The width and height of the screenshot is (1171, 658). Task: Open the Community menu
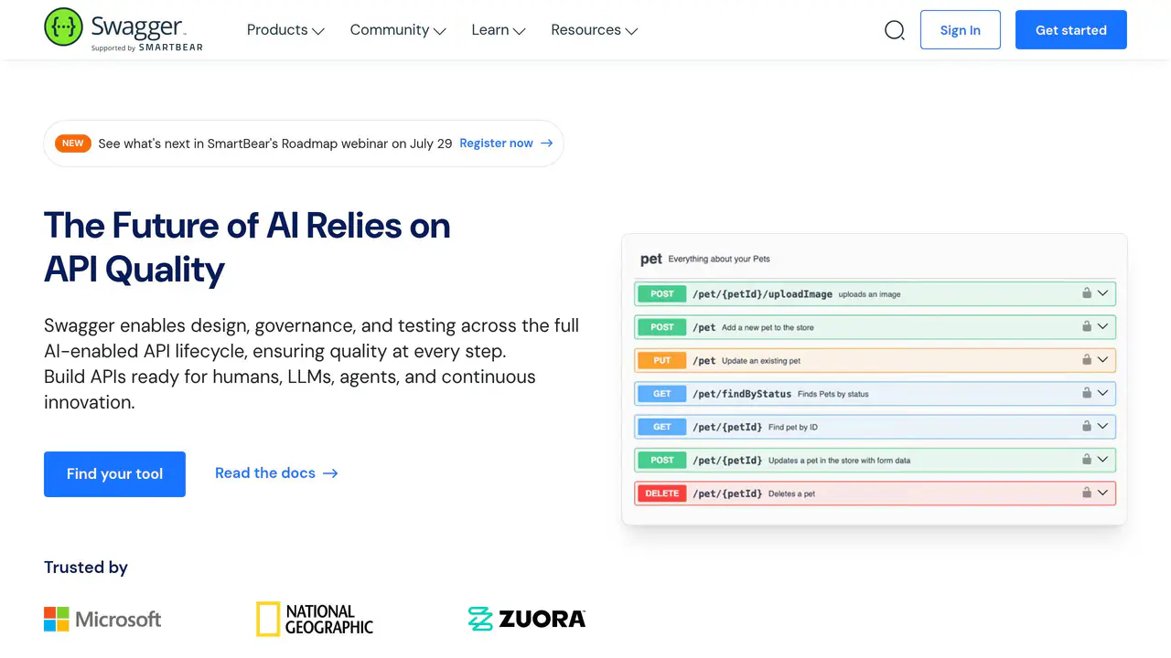pyautogui.click(x=398, y=30)
